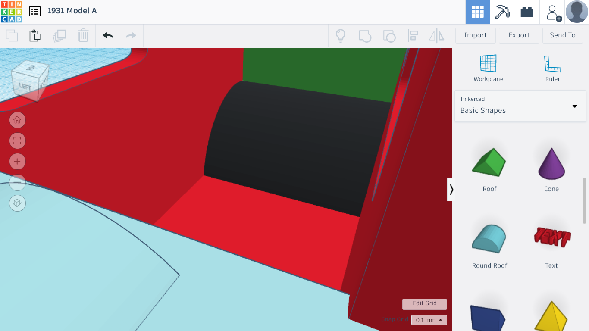Click the Copy toolbar icon

click(x=12, y=35)
